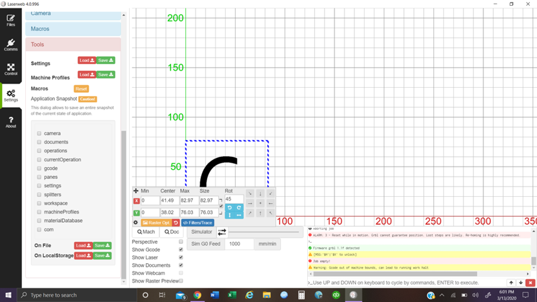Save settings to file
This screenshot has width=537, height=302.
(x=105, y=60)
